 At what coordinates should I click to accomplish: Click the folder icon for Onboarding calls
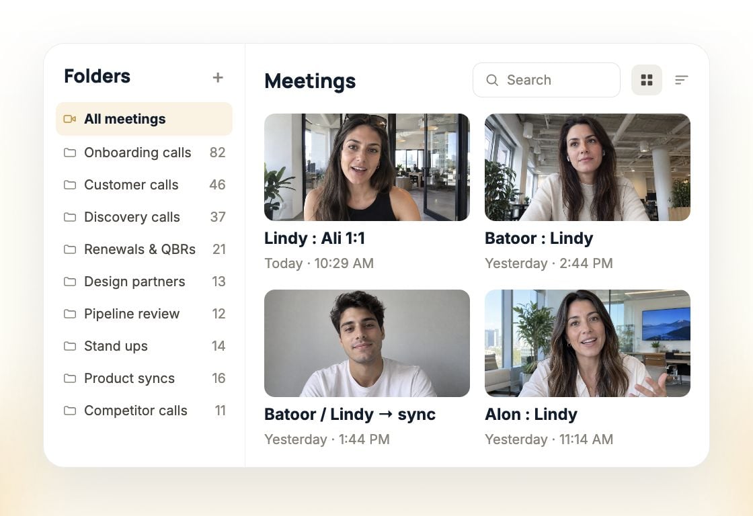click(70, 153)
